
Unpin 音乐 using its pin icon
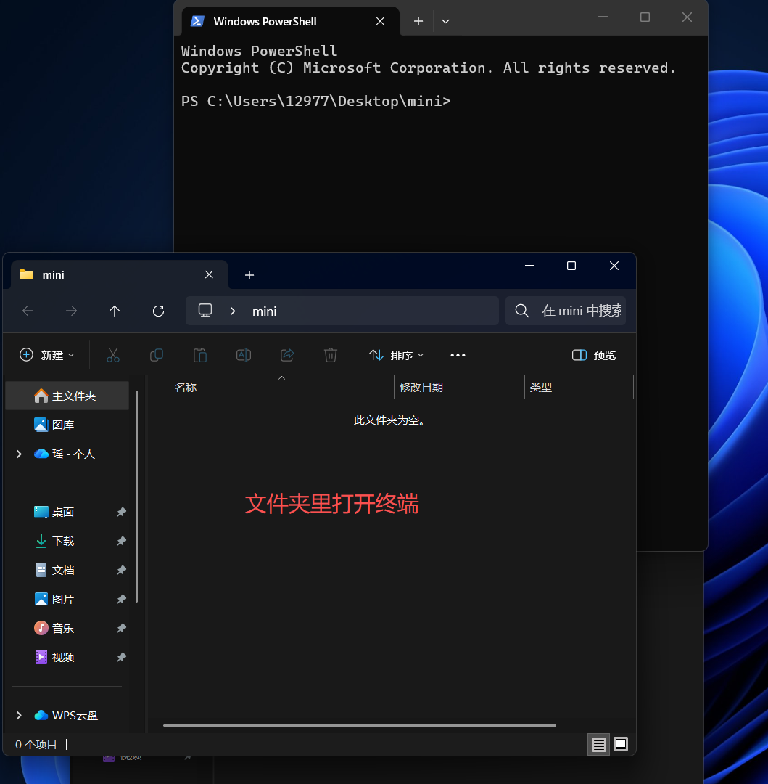(121, 628)
